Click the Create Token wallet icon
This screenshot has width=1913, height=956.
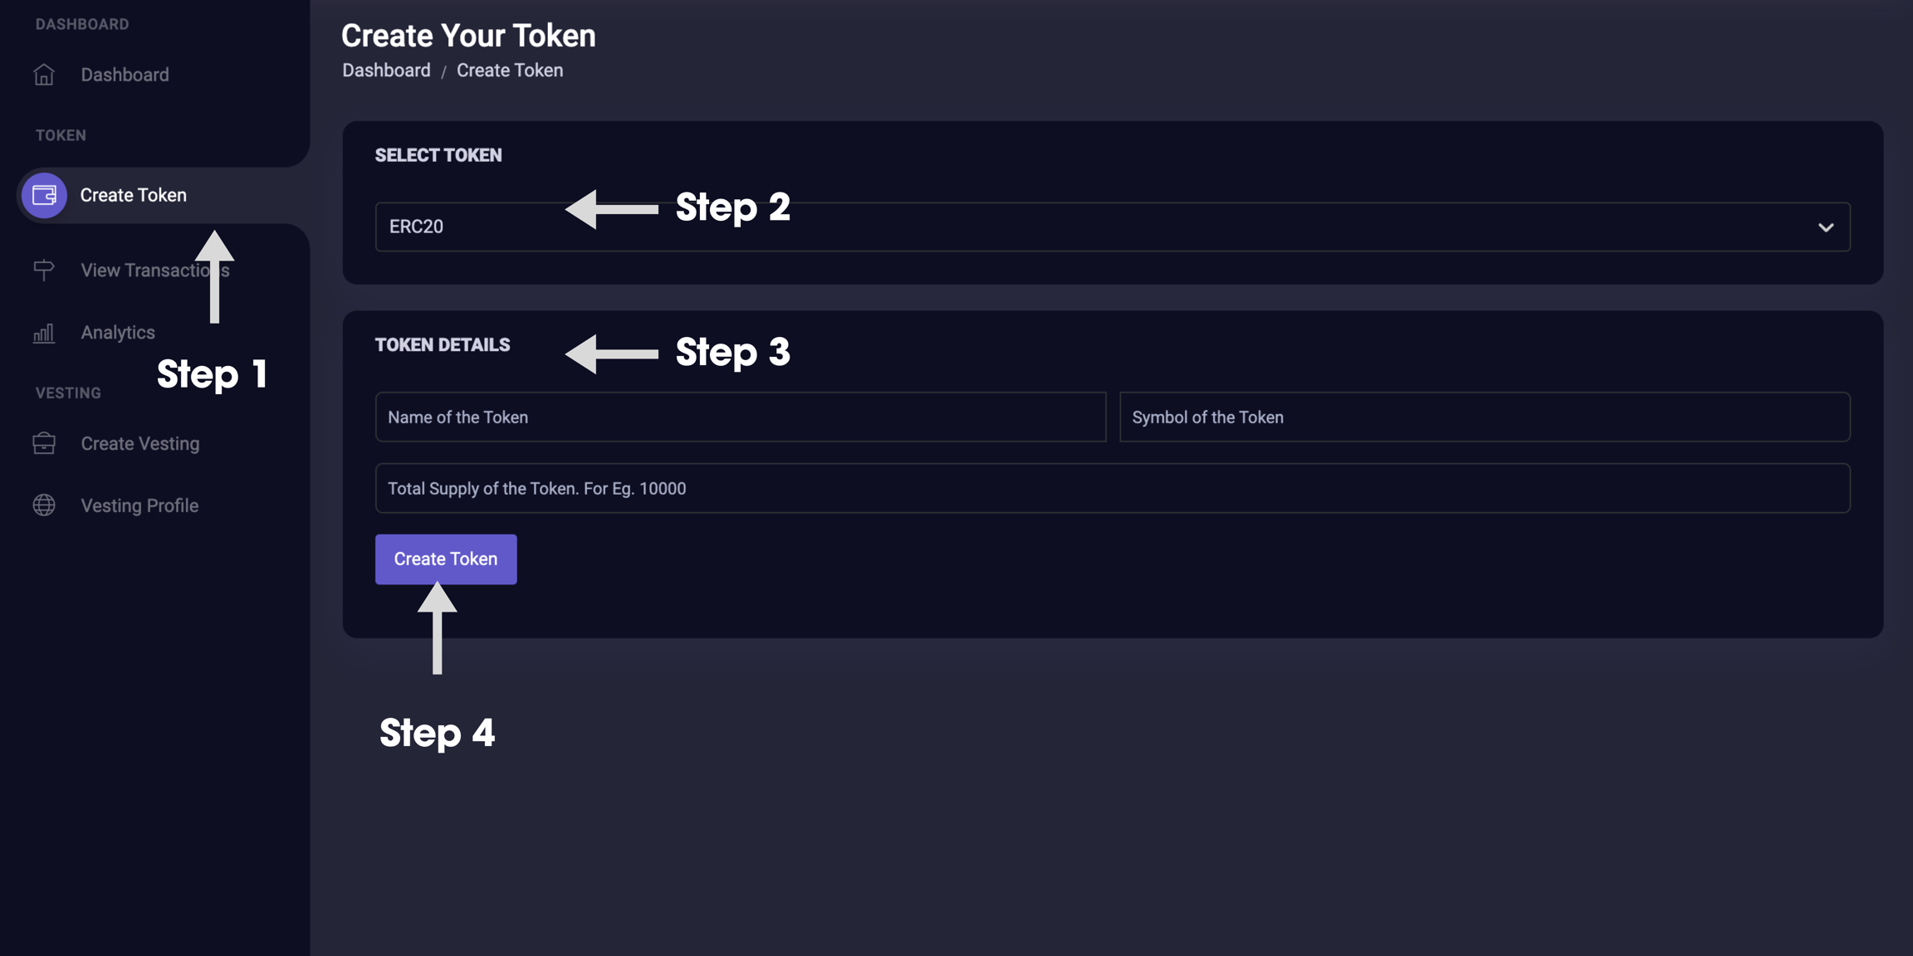tap(44, 196)
